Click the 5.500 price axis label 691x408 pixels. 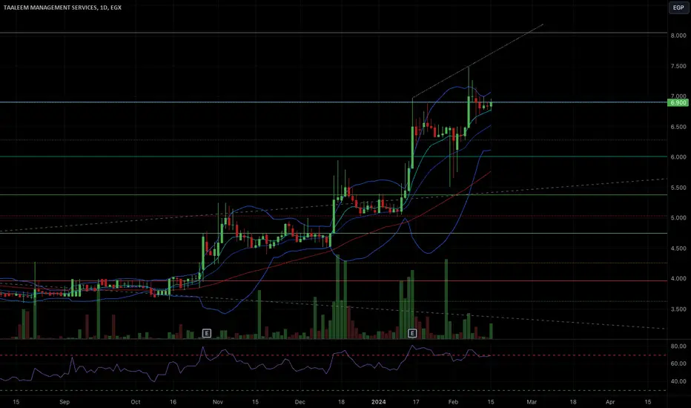point(678,188)
